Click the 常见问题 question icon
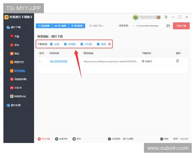The width and height of the screenshot is (195, 156). click(x=39, y=139)
